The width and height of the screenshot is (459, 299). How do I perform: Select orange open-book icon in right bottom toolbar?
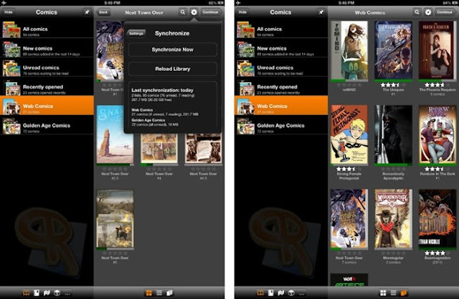coord(260,293)
